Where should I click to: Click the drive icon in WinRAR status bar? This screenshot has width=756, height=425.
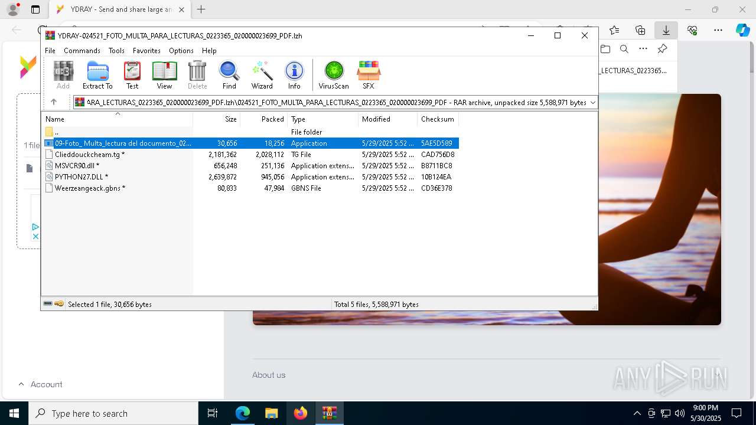[x=48, y=304]
